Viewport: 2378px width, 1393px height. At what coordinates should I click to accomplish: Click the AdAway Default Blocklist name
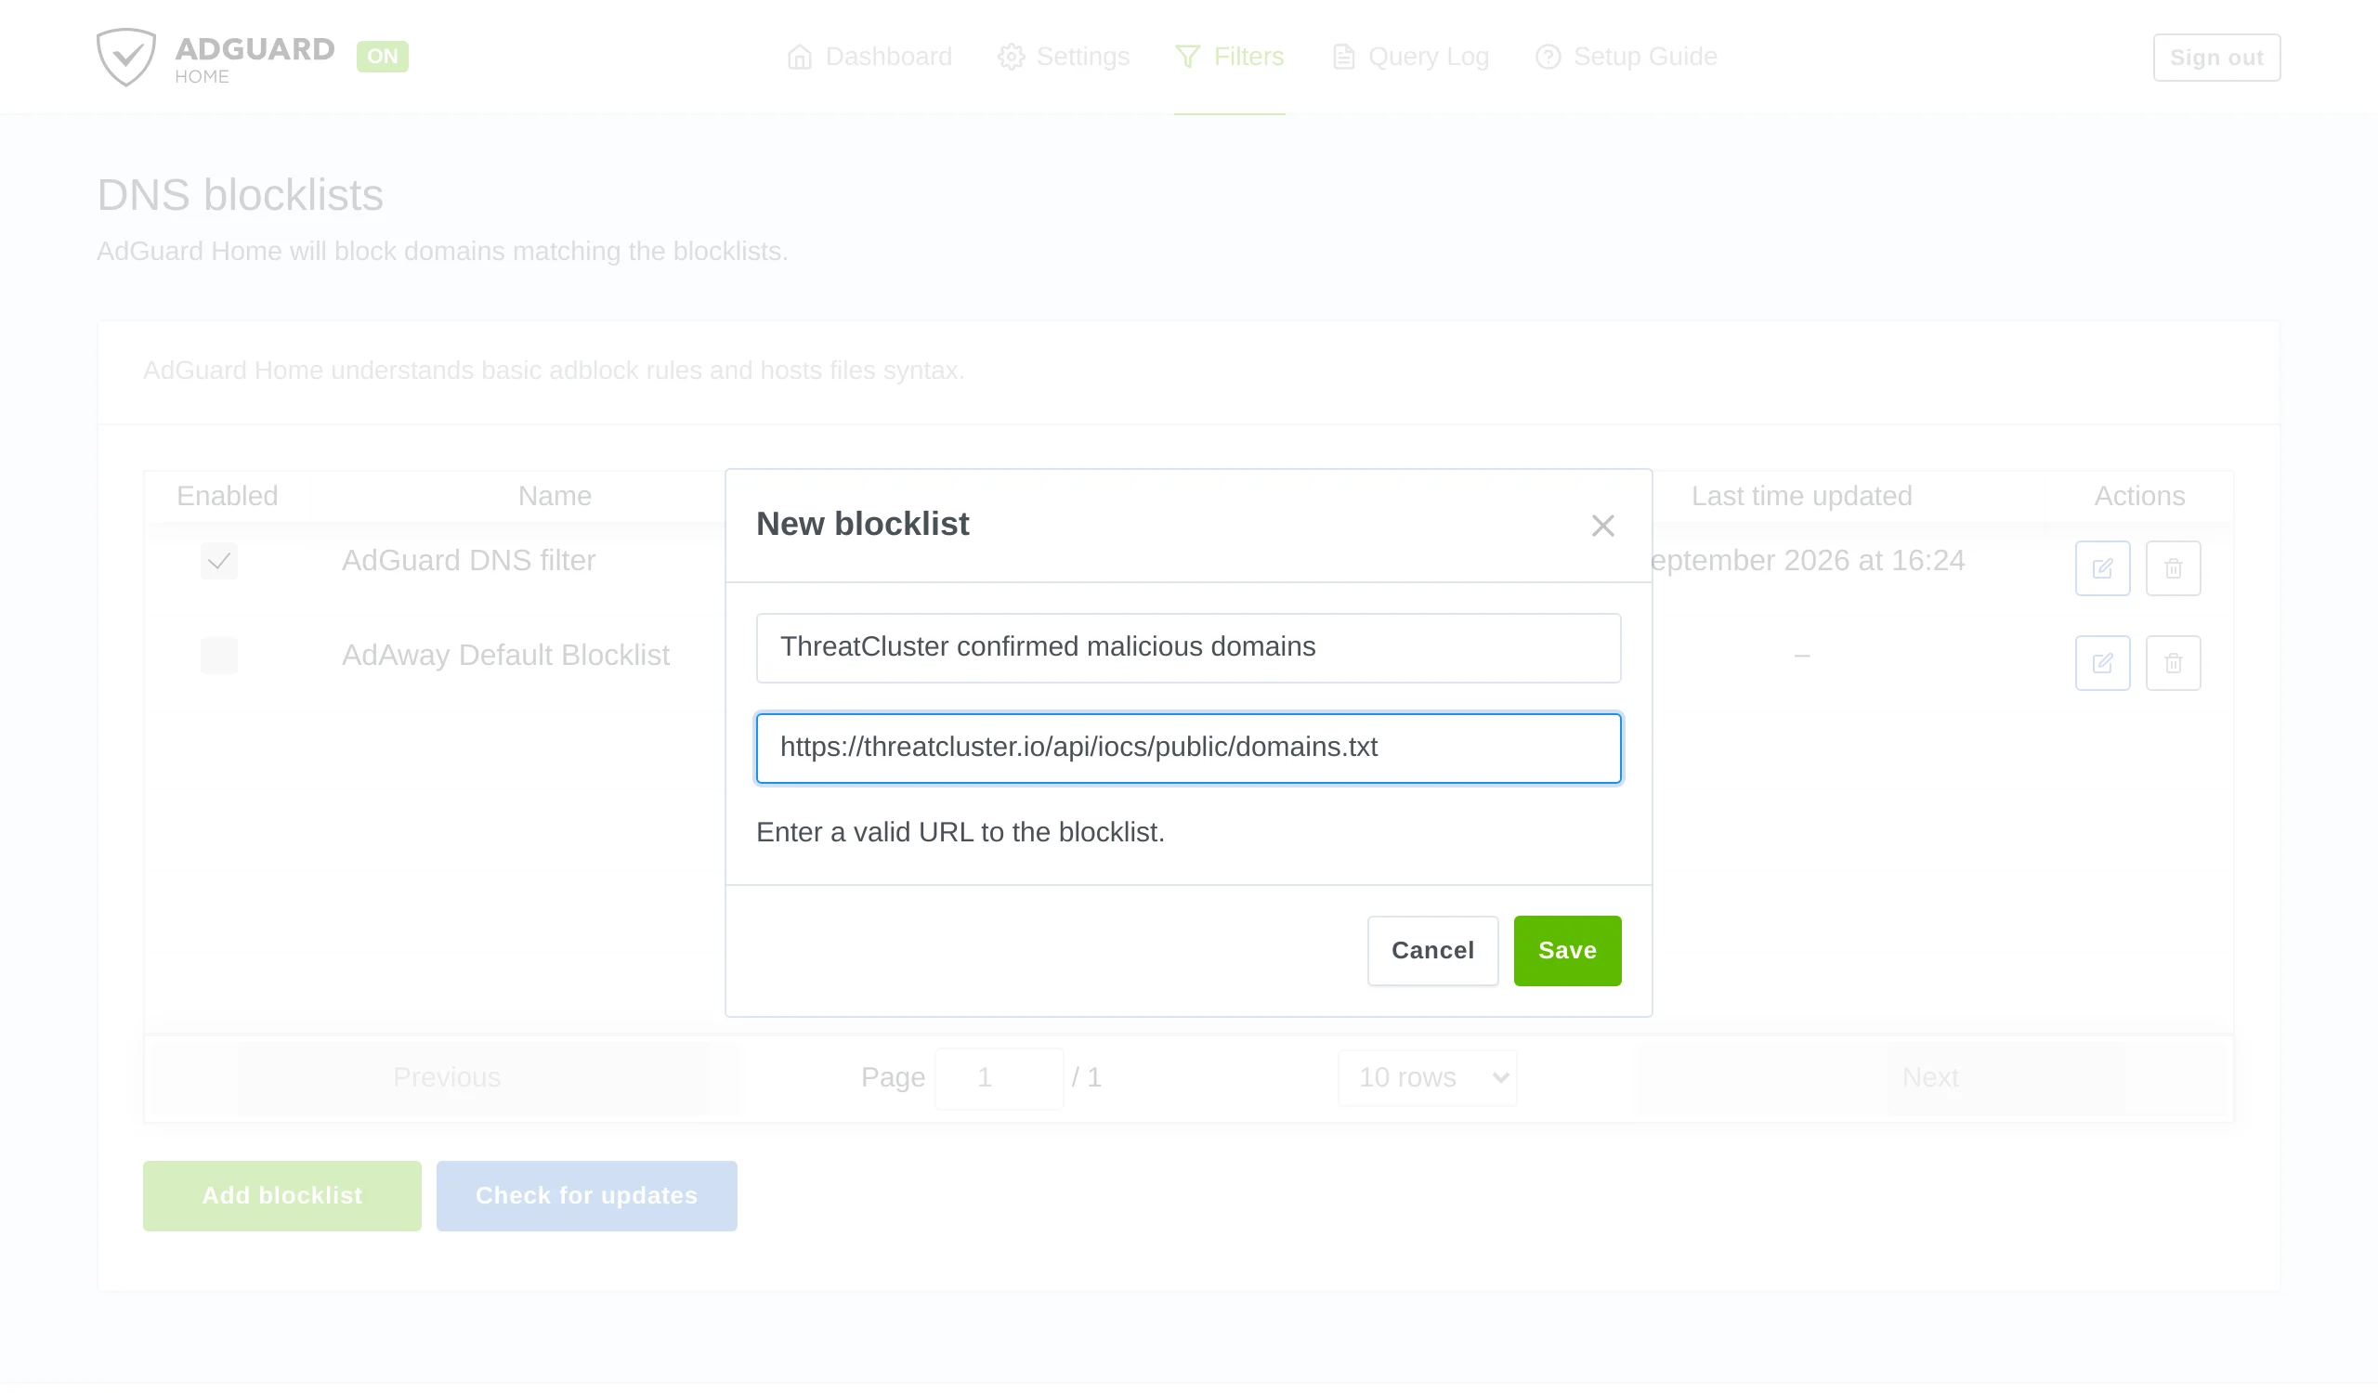tap(504, 656)
